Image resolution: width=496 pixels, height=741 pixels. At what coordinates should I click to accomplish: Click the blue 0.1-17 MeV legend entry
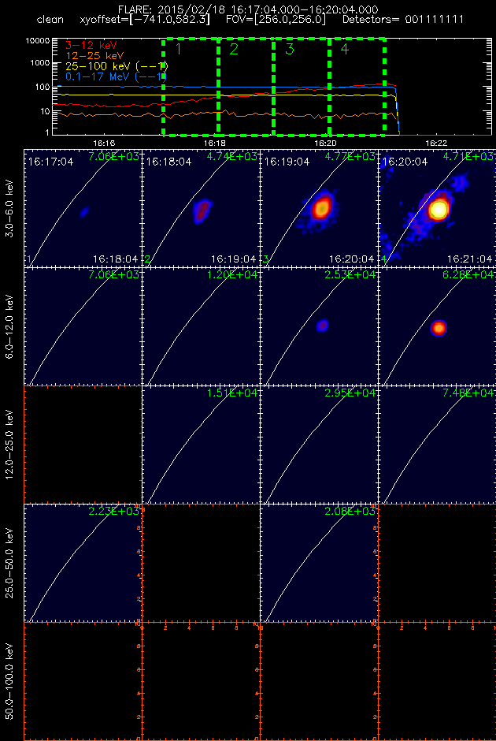click(115, 76)
